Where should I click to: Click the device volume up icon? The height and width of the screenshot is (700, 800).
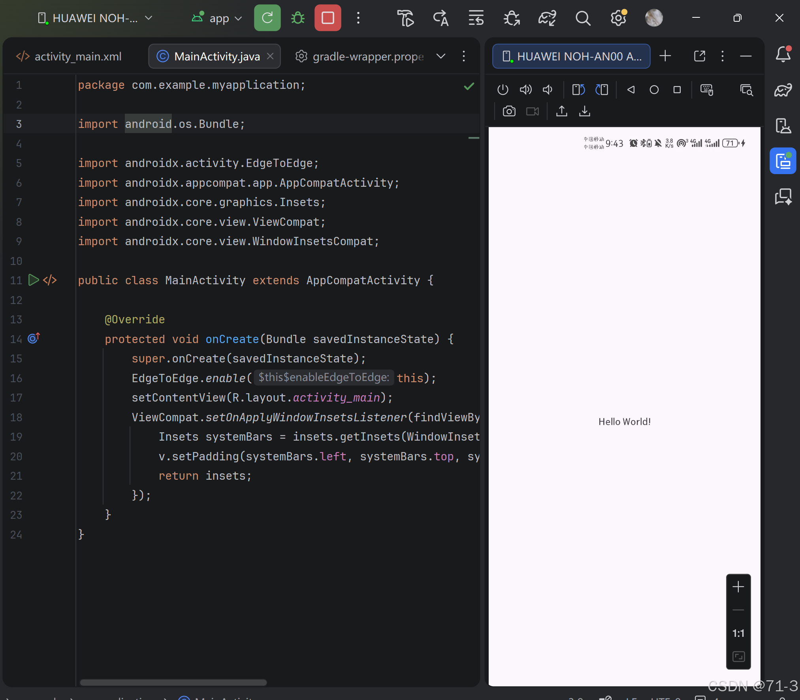525,90
